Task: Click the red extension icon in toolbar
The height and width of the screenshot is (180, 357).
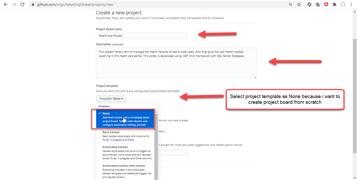Action: point(326,5)
